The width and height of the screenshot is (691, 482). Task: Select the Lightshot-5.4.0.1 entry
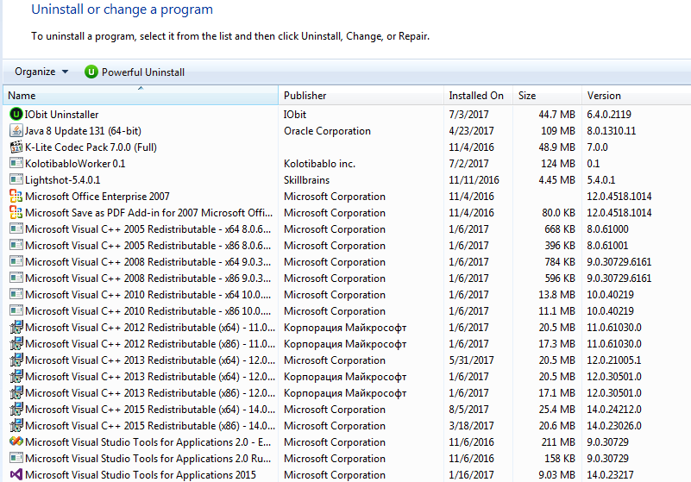[x=63, y=179]
